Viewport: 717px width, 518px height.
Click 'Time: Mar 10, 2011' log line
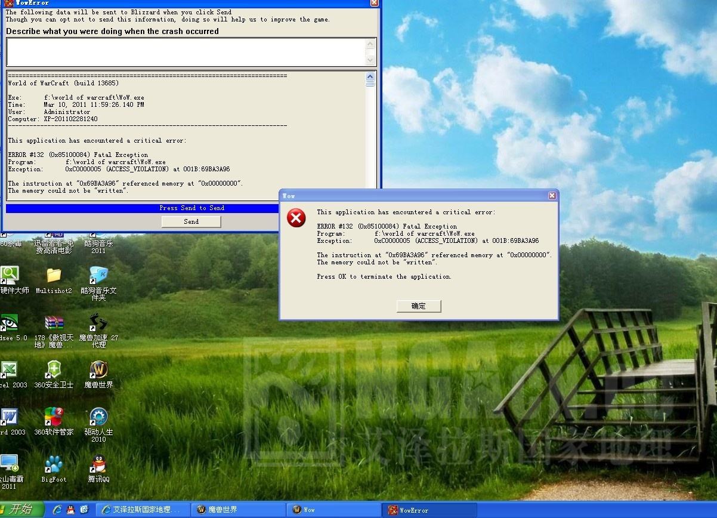76,104
